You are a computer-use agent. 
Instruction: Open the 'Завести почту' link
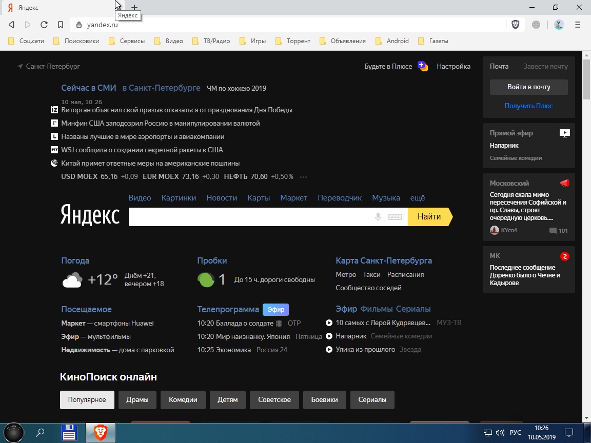coord(545,66)
